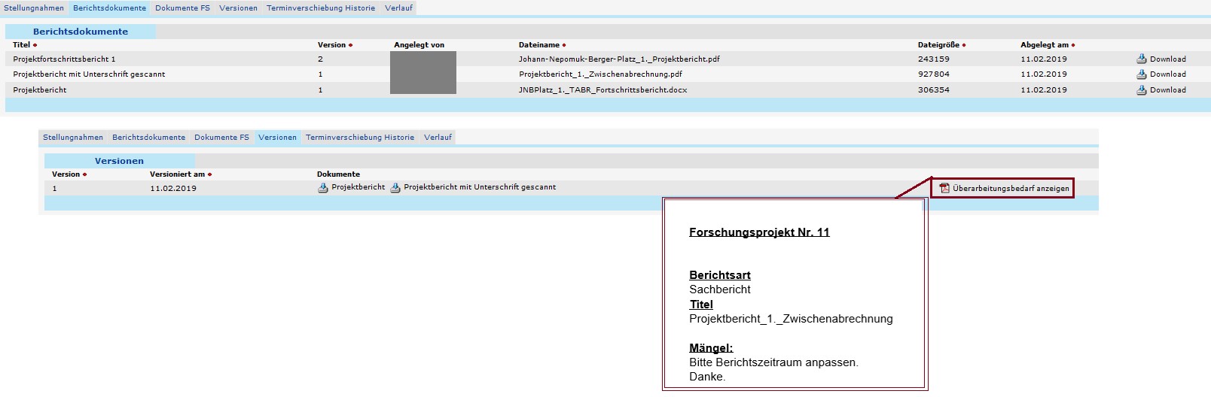Select Projektfortschrittsbericht 1 title cell

(x=64, y=59)
